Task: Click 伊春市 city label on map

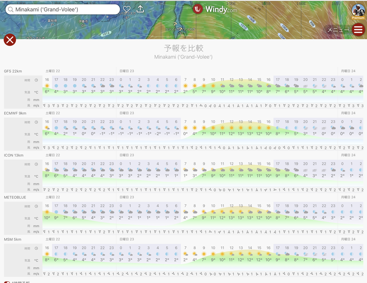Action: 83,21
